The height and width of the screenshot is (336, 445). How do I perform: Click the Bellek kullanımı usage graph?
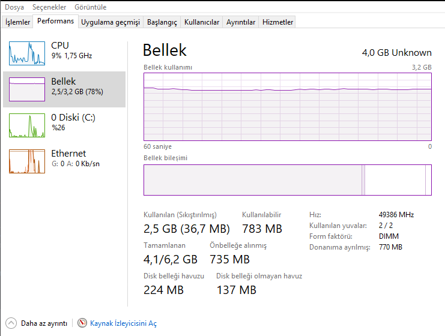pyautogui.click(x=288, y=106)
